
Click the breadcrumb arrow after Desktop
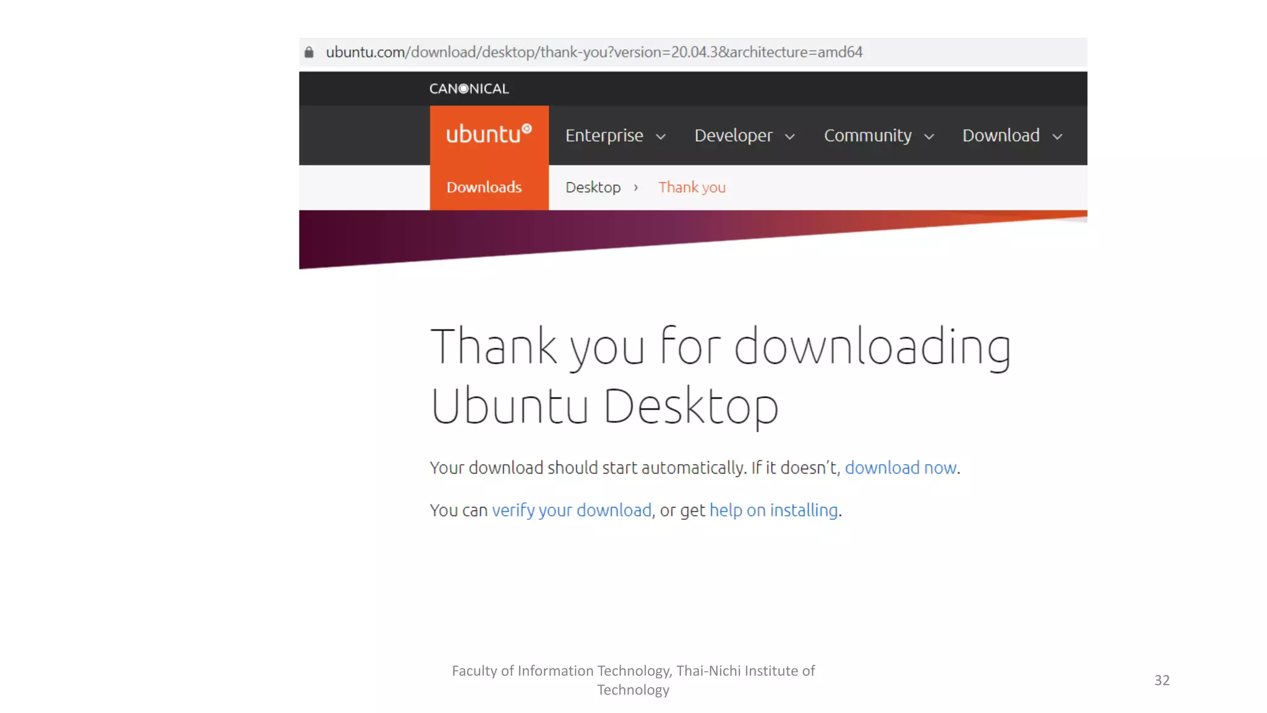pyautogui.click(x=635, y=188)
